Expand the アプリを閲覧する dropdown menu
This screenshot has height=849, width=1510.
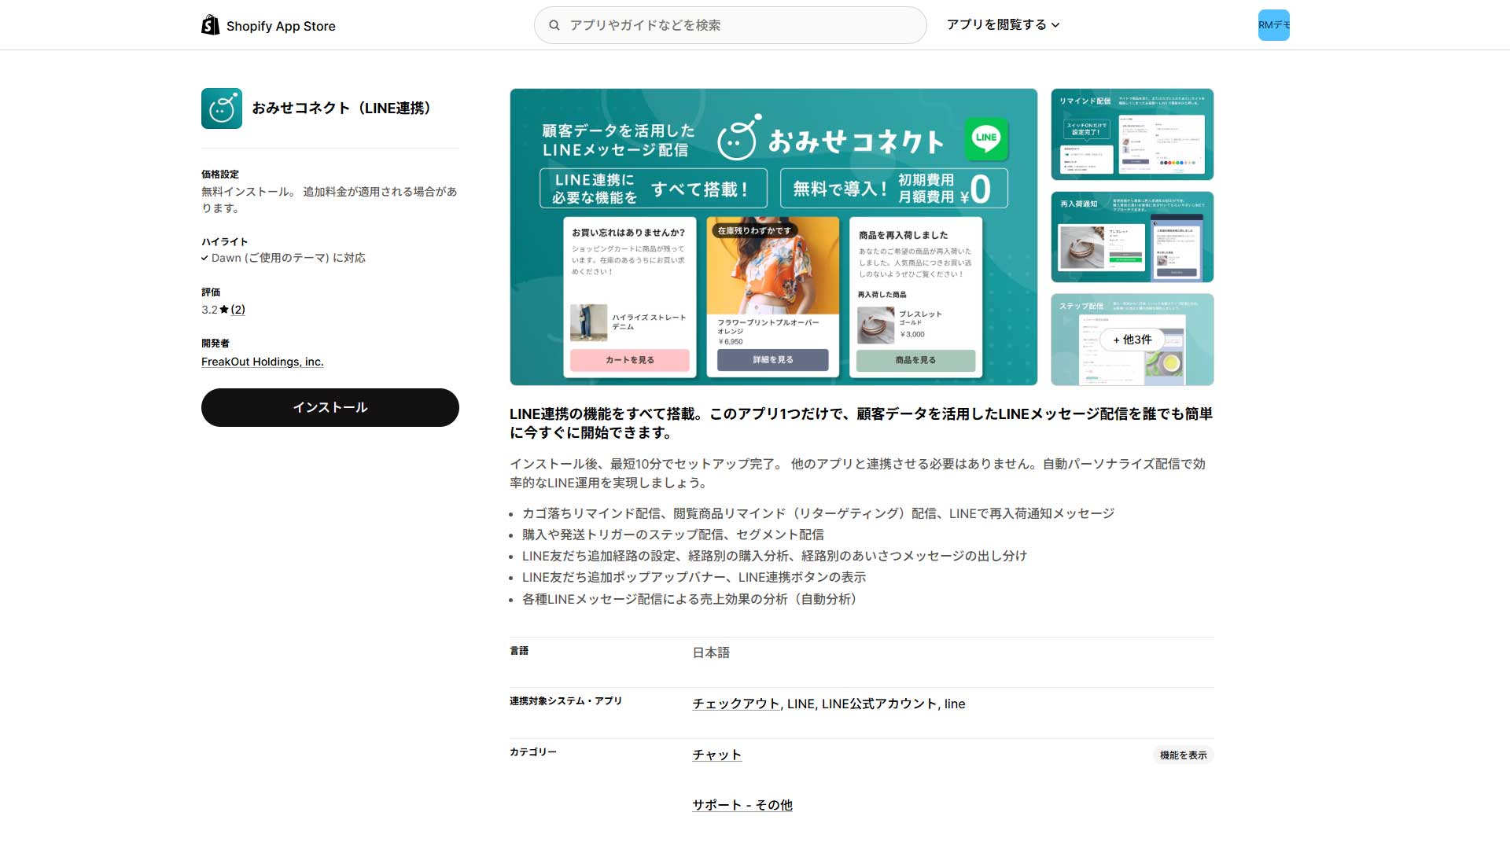(x=1003, y=25)
